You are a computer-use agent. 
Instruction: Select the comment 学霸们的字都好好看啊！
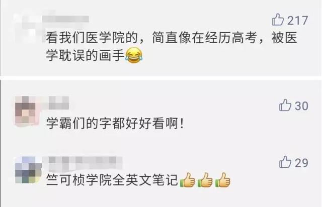pyautogui.click(x=115, y=124)
